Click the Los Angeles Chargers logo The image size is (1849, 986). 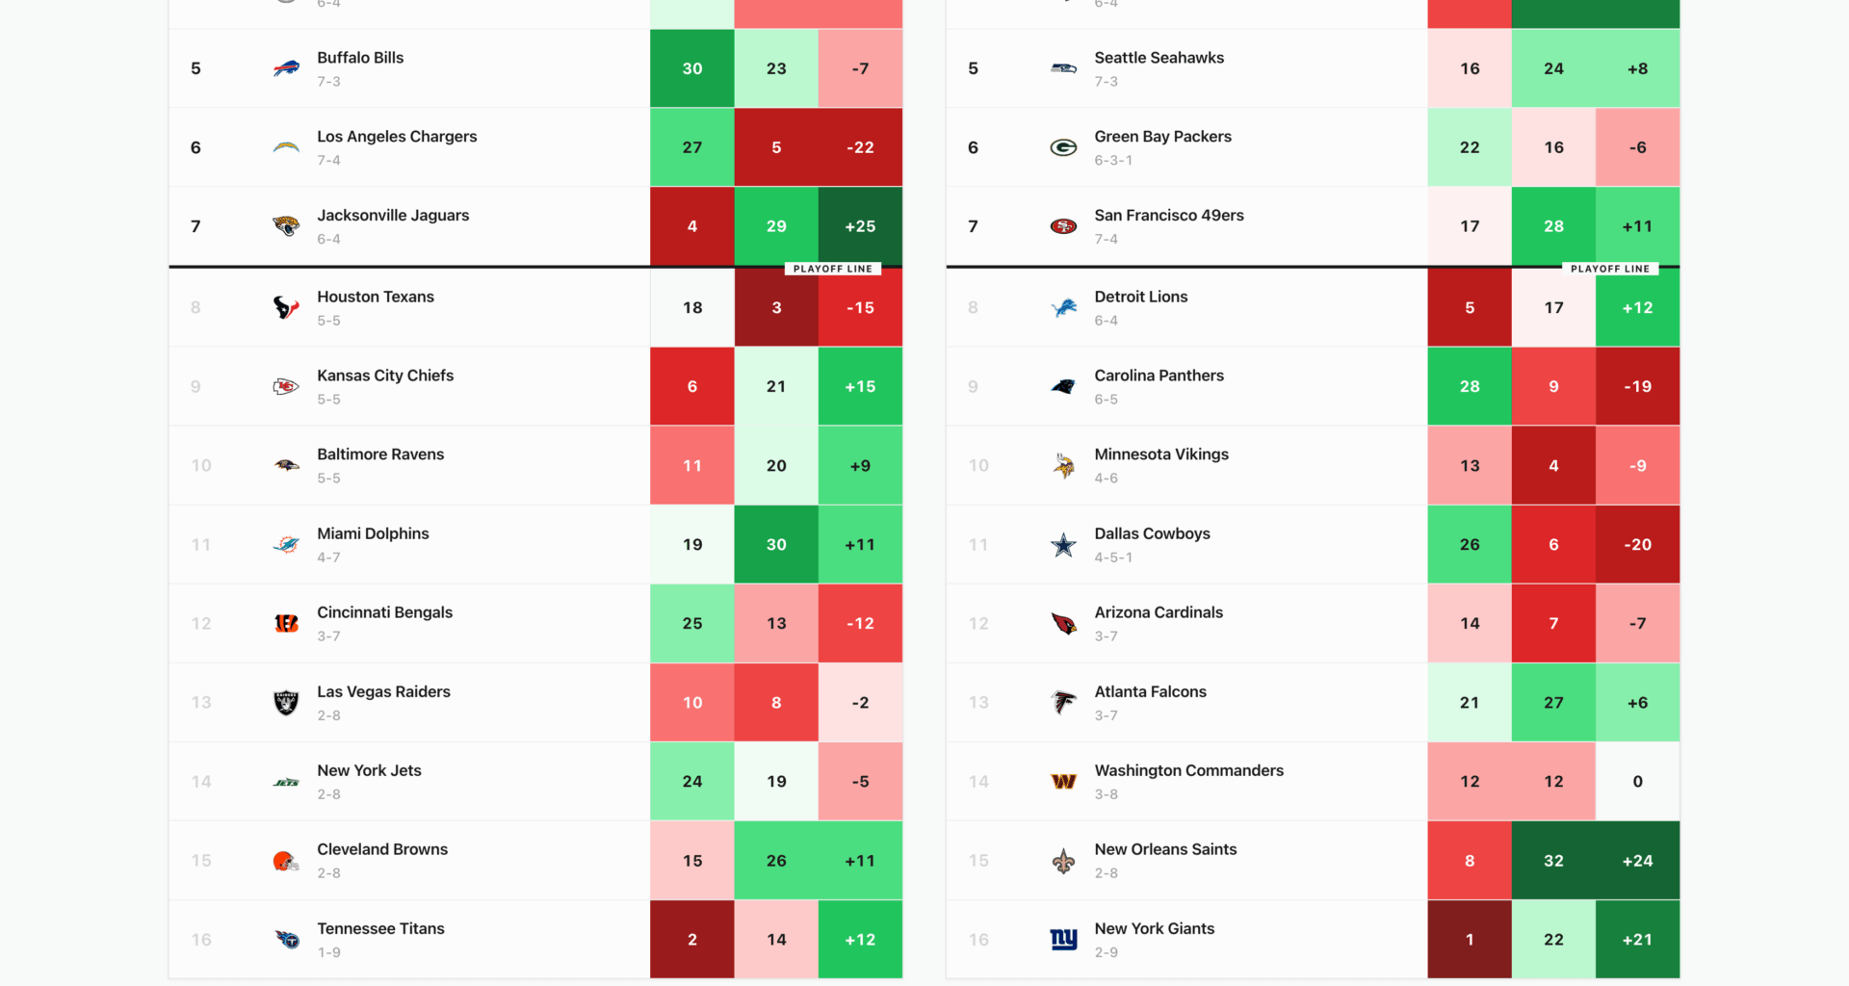[286, 147]
